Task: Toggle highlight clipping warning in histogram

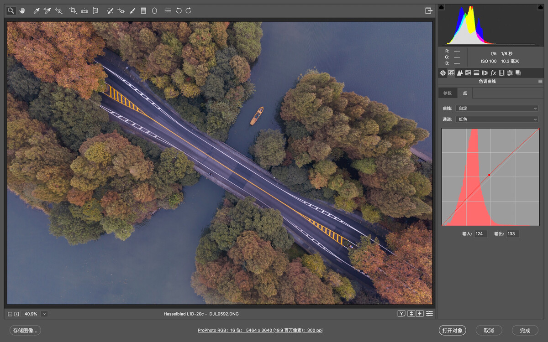Action: pos(541,7)
